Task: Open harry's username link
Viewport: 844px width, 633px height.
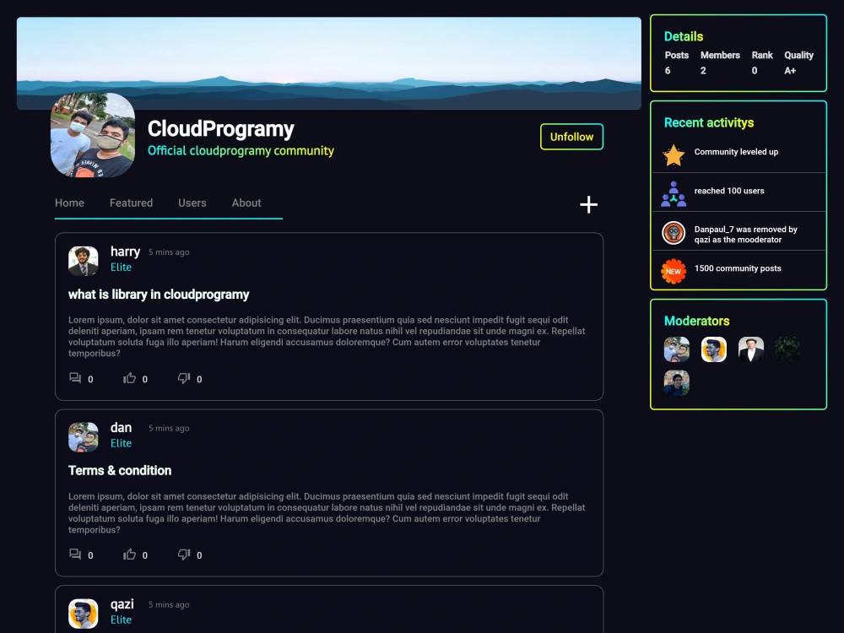Action: (x=126, y=252)
